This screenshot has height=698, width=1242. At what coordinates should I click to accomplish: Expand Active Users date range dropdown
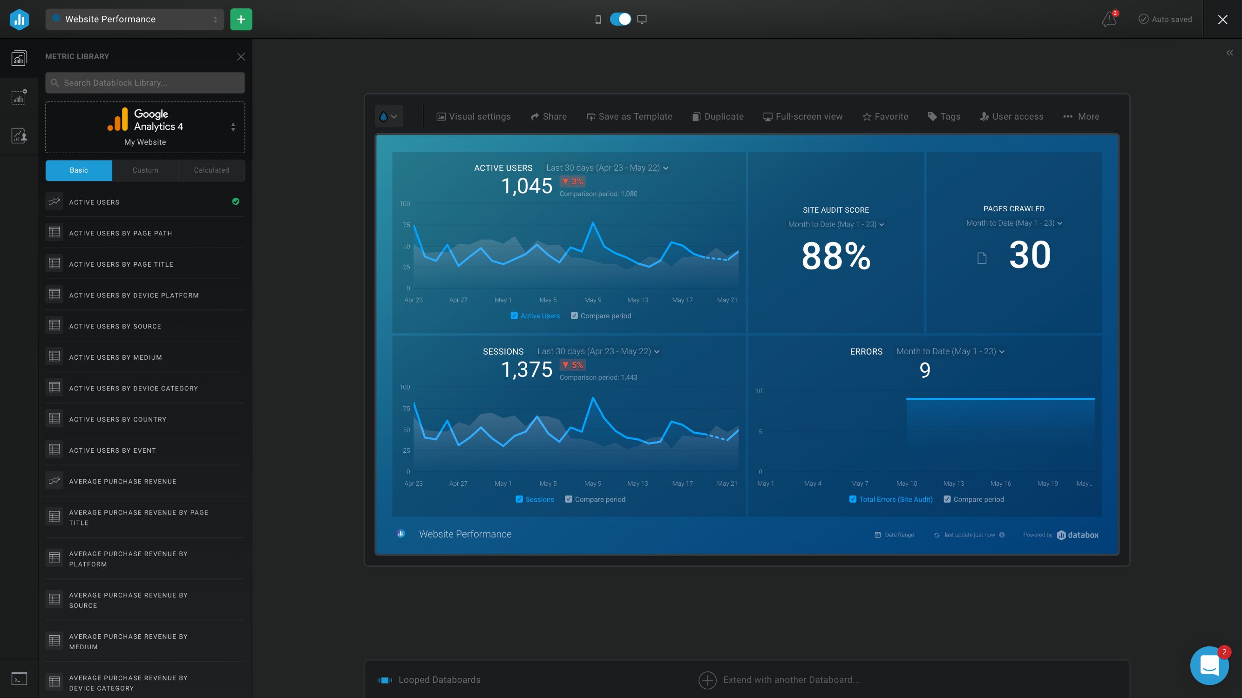coord(607,168)
